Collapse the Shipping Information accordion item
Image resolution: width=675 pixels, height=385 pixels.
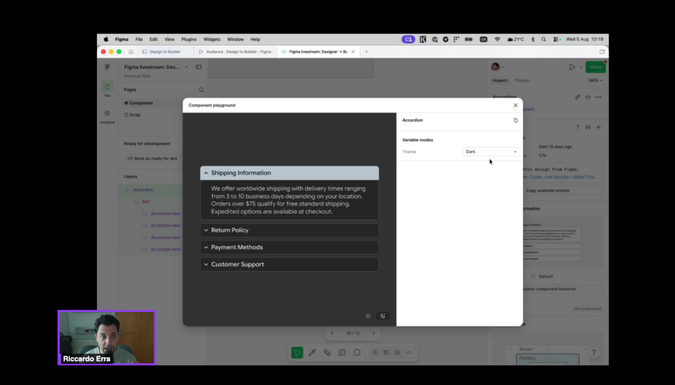point(289,172)
